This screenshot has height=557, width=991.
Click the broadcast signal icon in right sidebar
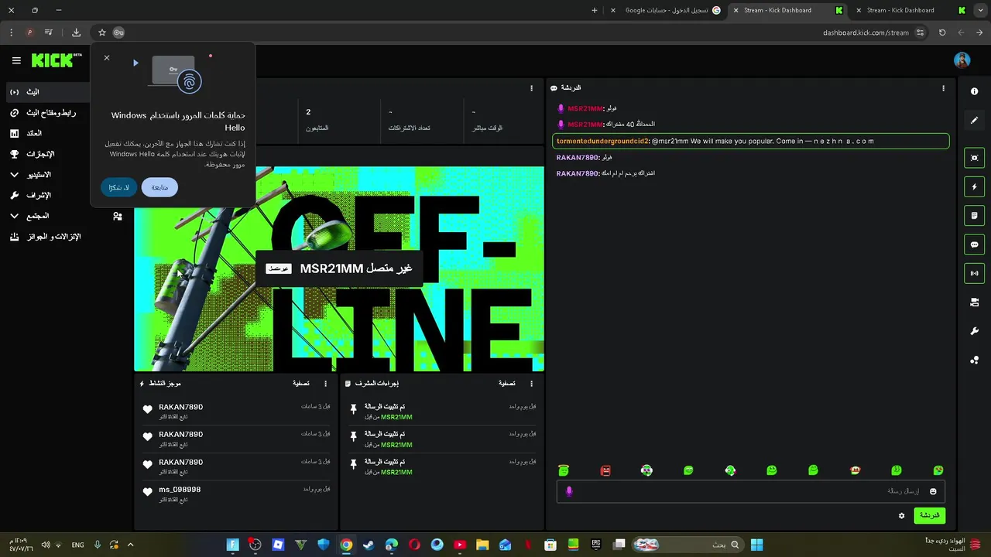point(974,273)
